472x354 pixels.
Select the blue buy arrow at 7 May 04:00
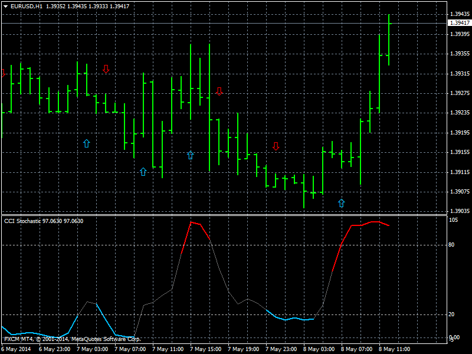point(87,143)
